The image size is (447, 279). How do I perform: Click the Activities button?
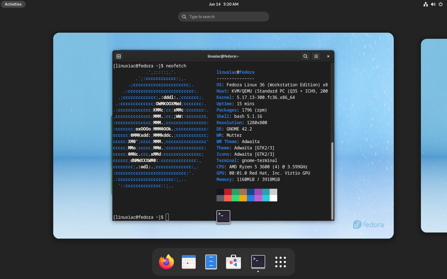[13, 4]
